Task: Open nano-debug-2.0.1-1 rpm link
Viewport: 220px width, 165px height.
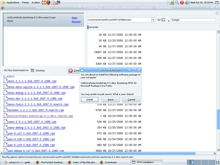Action: tap(37, 128)
